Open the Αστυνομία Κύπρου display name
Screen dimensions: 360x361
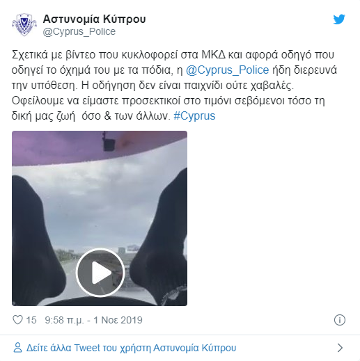pyautogui.click(x=94, y=19)
